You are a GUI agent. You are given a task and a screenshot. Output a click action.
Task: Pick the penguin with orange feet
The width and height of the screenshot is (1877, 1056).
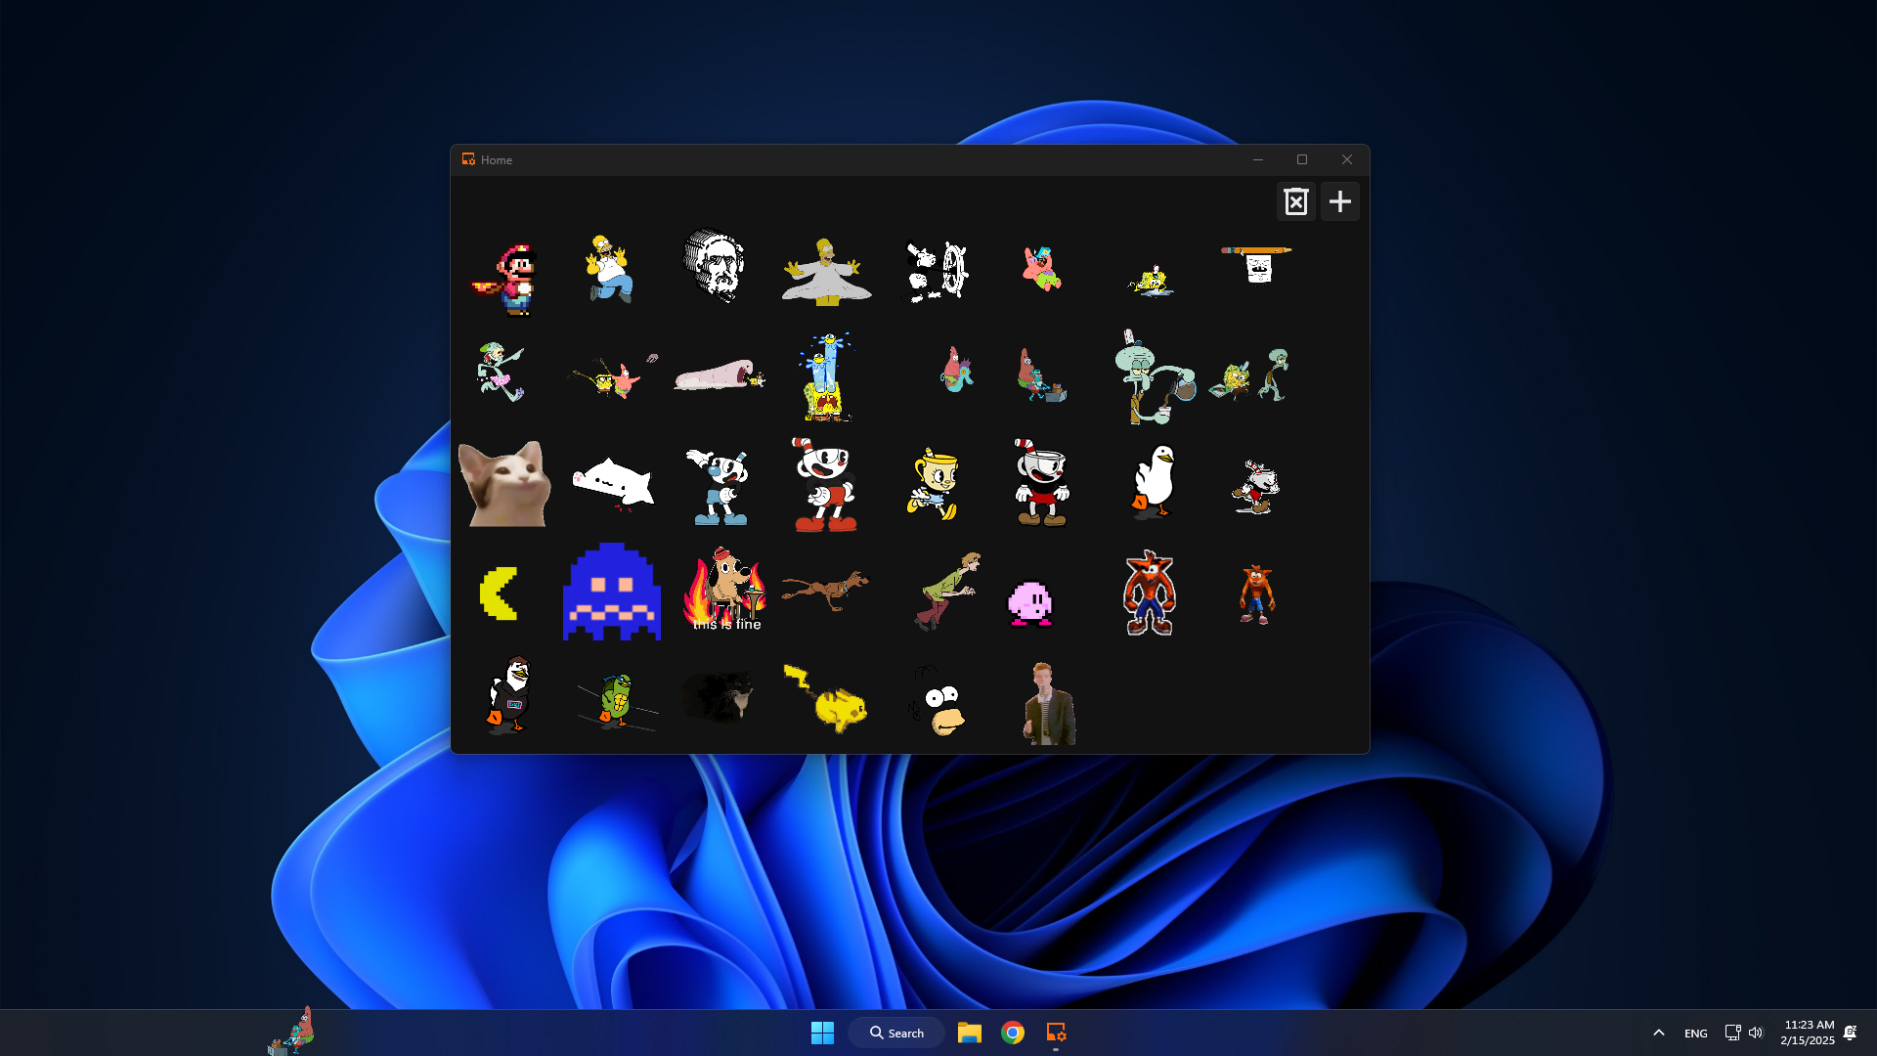coord(509,695)
